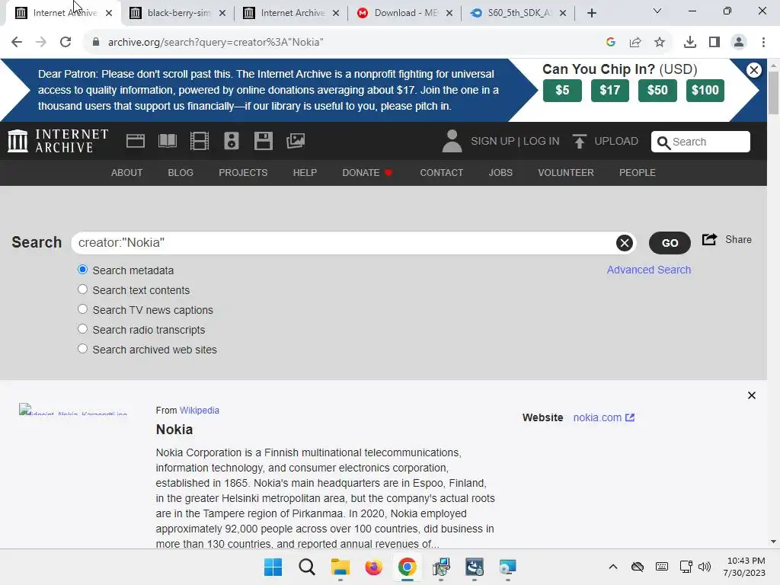Show hidden system tray icons

(x=613, y=567)
